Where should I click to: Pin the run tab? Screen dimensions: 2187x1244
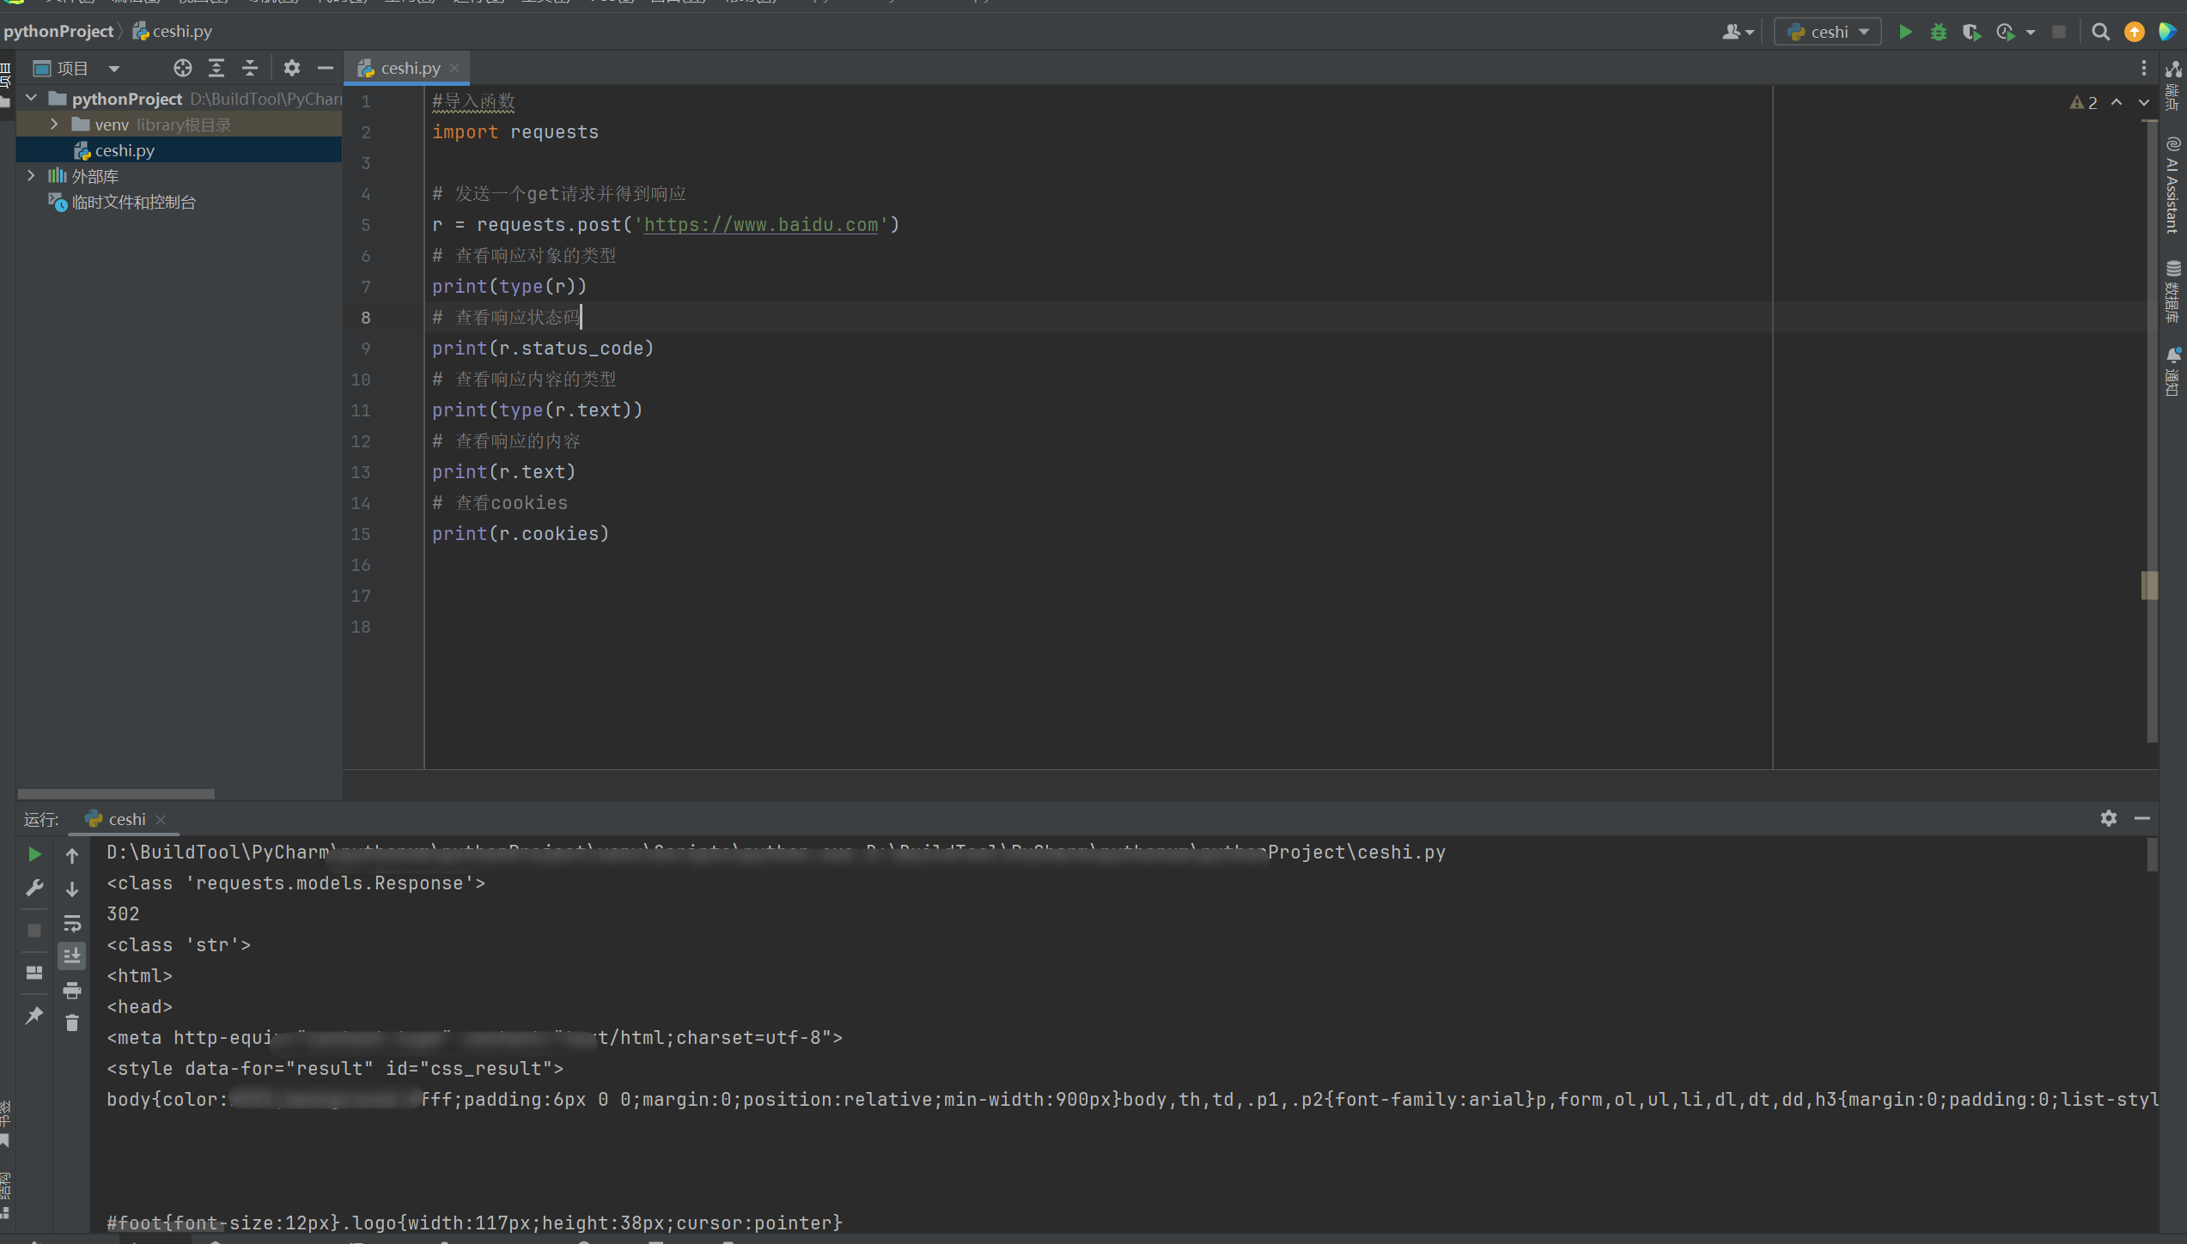coord(34,1015)
